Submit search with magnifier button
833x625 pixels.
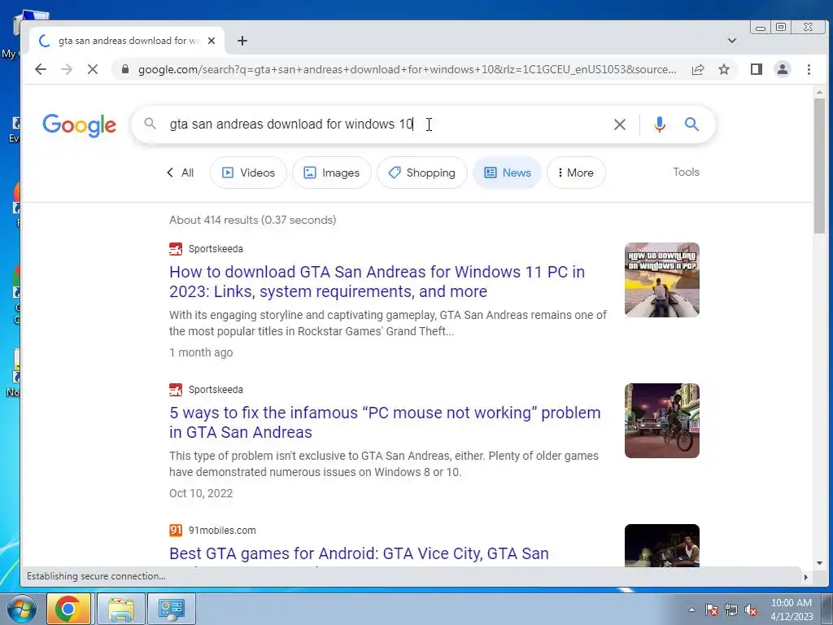point(691,125)
